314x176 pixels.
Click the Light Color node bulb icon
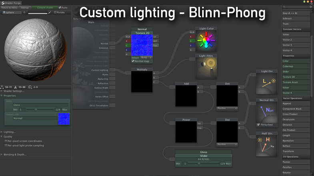point(206,41)
